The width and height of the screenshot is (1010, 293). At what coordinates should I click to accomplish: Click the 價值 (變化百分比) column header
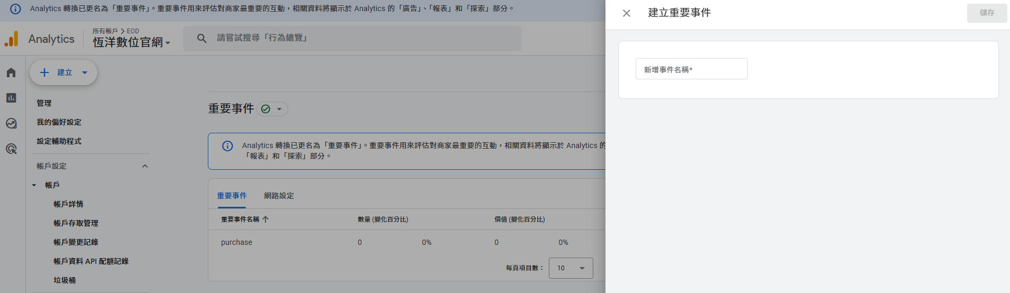pyautogui.click(x=519, y=219)
